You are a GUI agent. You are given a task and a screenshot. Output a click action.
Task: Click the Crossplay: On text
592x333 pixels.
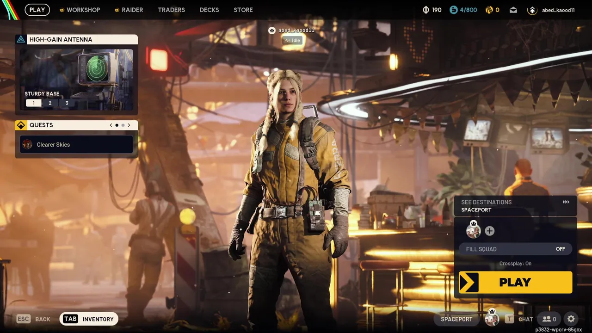pyautogui.click(x=515, y=264)
